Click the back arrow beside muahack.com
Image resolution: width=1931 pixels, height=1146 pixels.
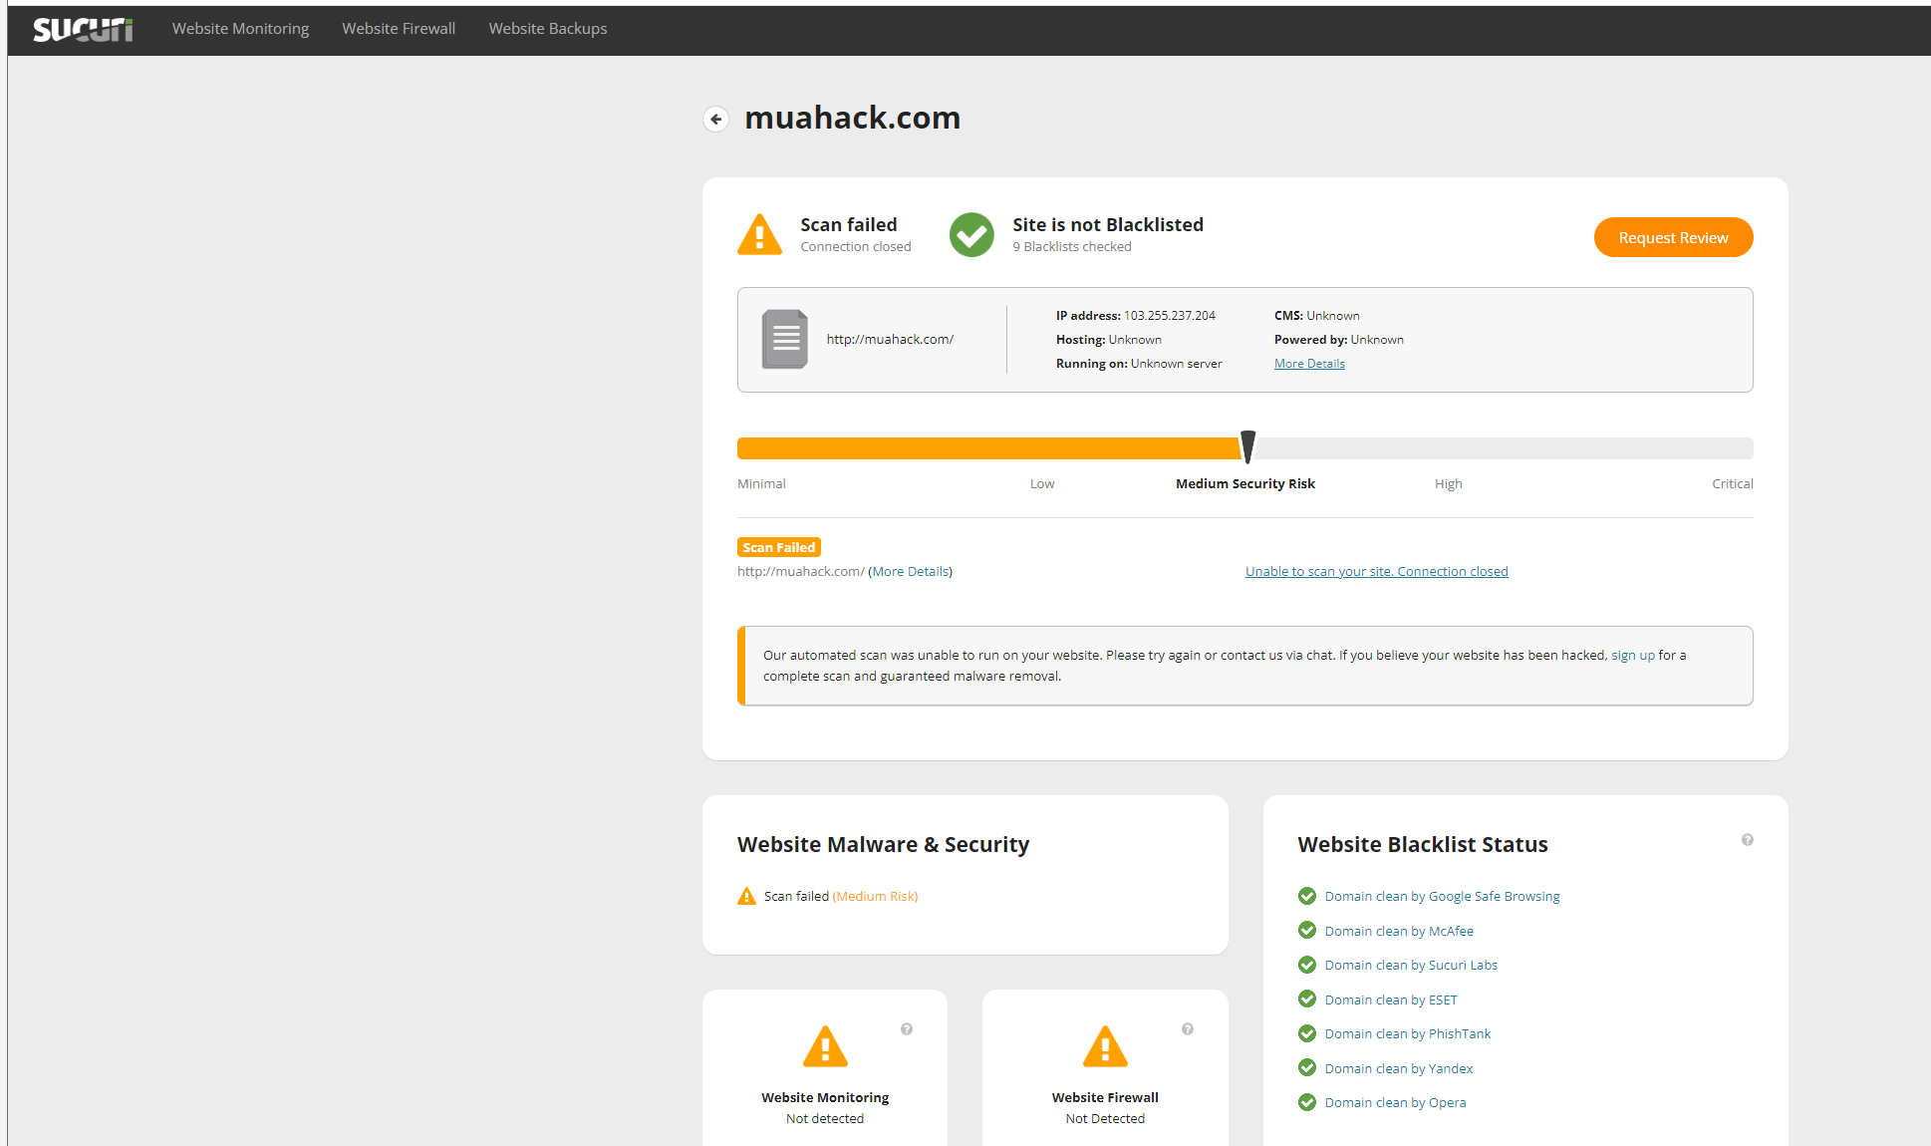point(715,119)
